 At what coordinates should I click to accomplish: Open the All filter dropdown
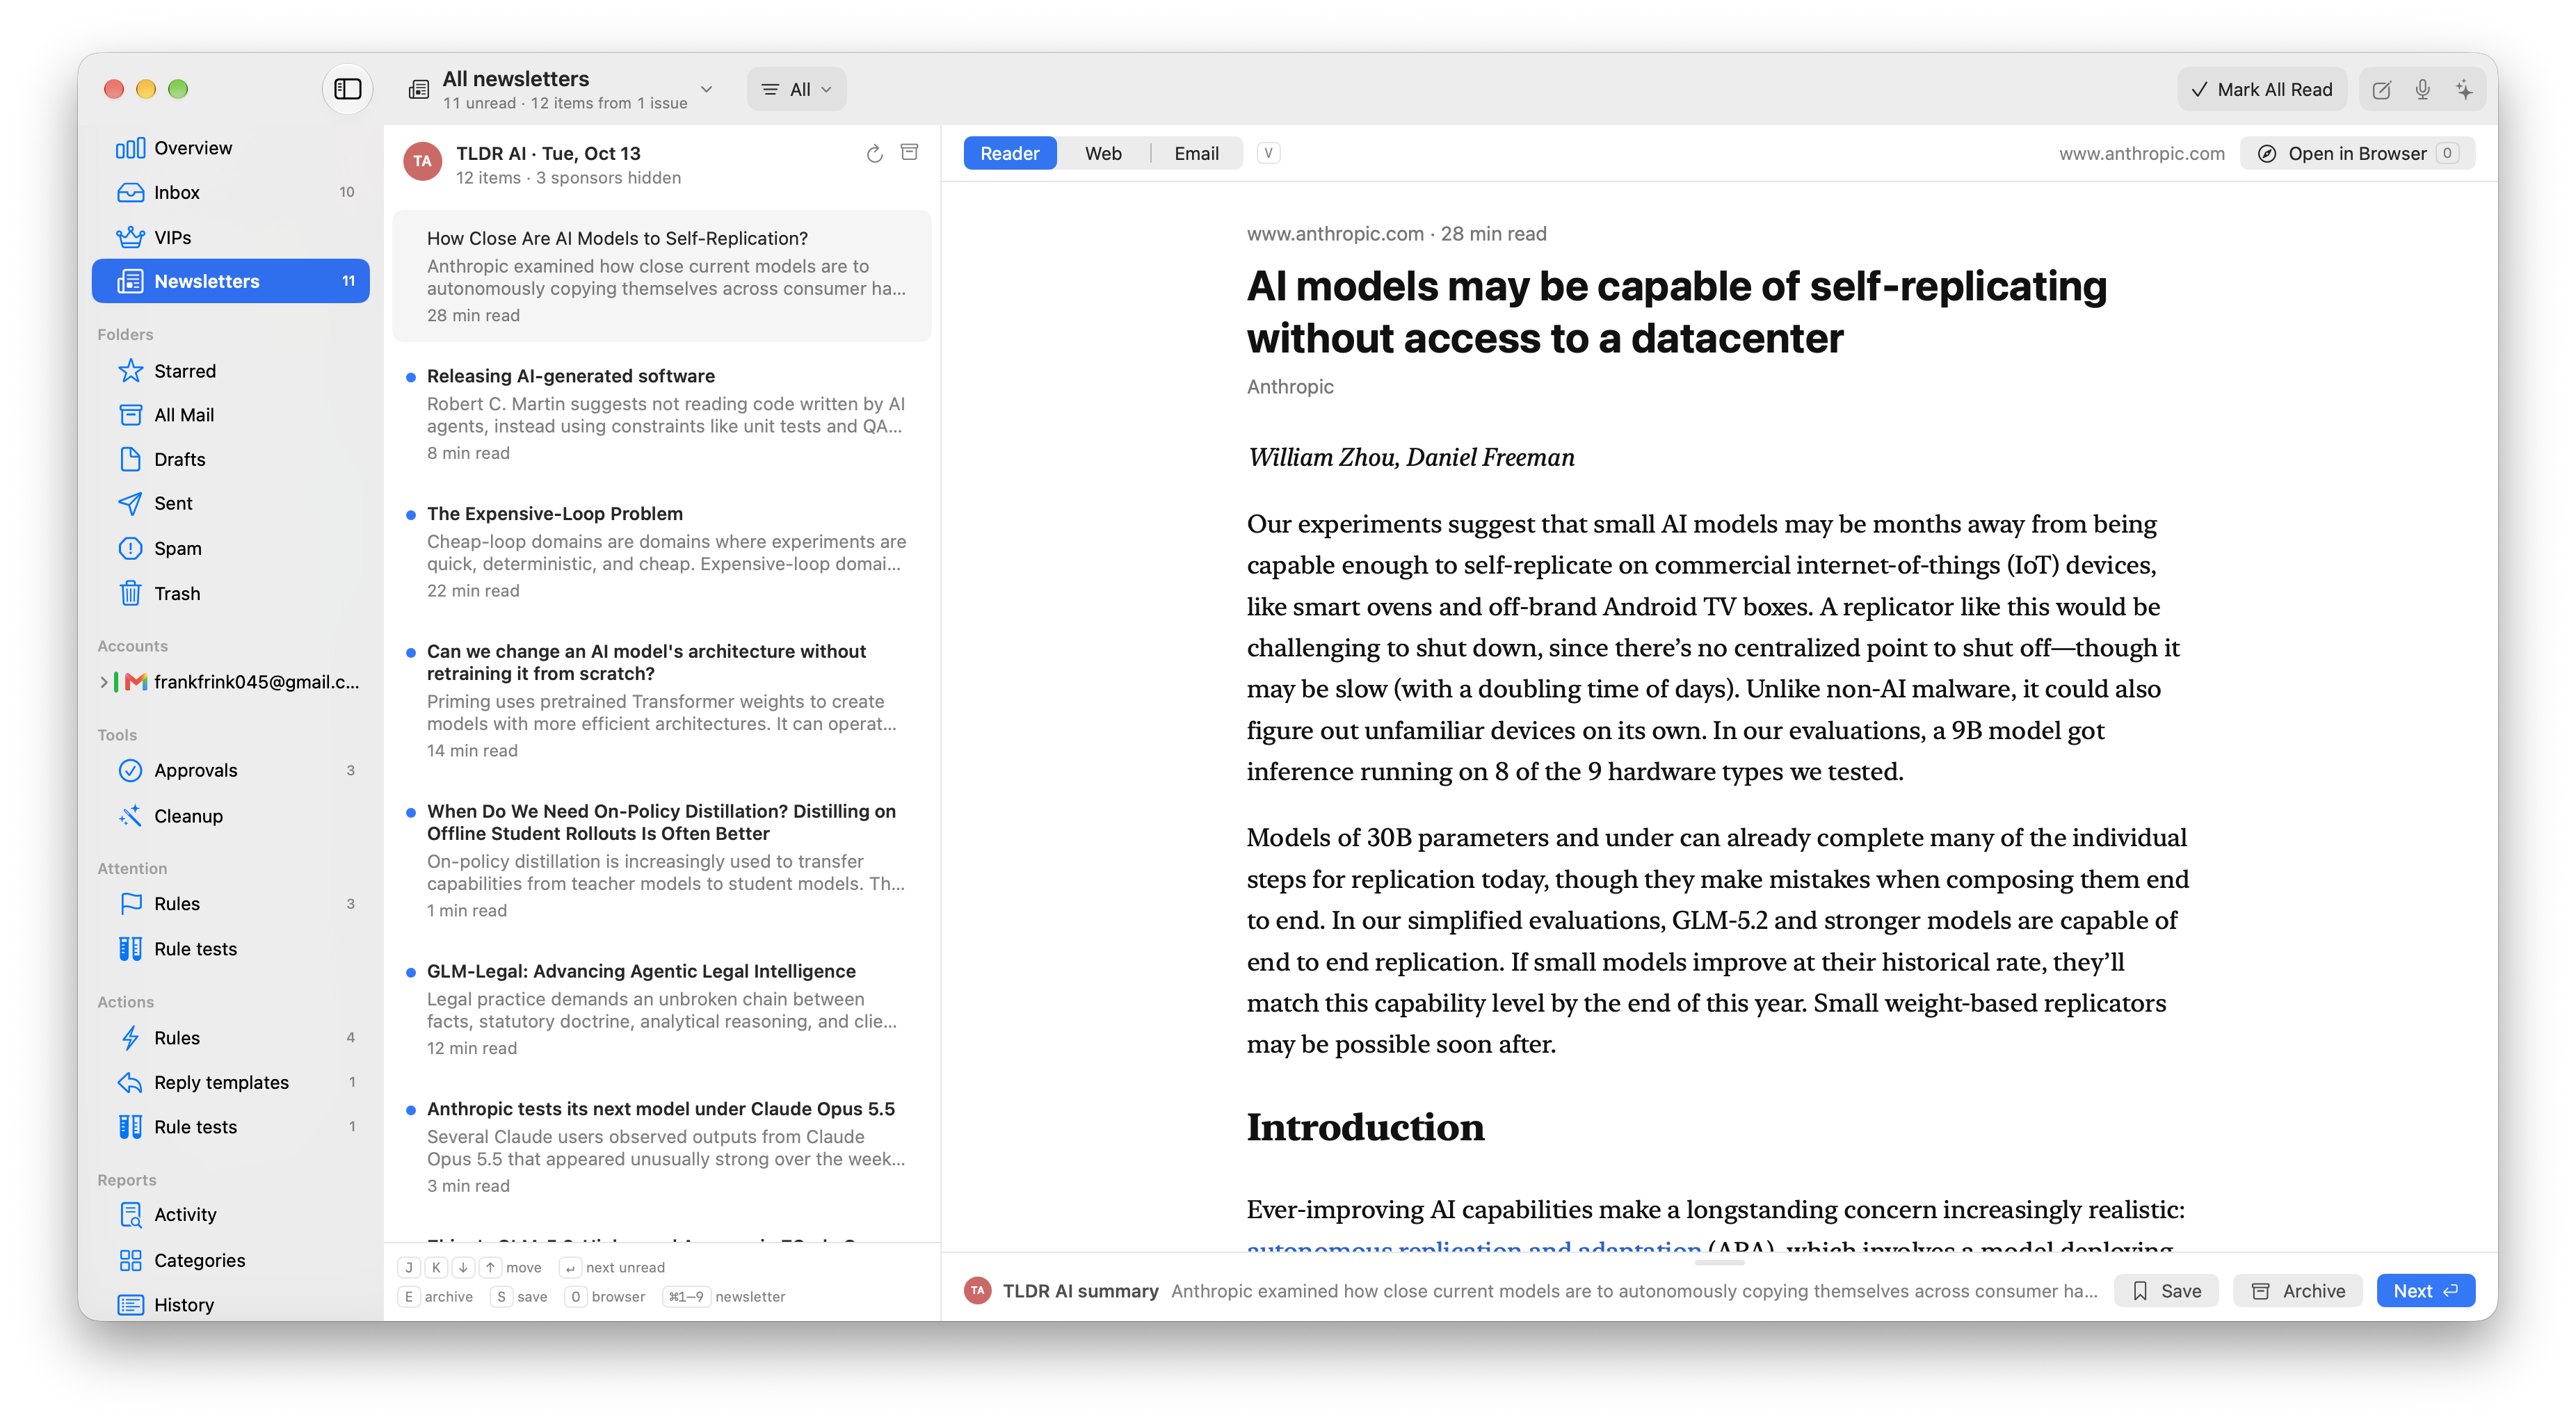point(796,89)
